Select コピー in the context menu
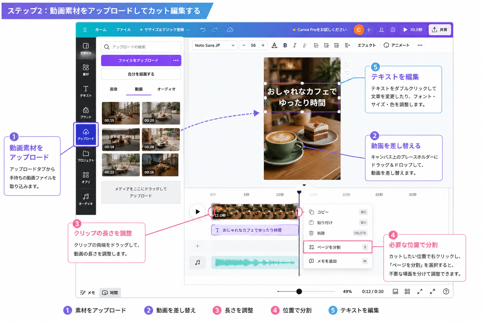The width and height of the screenshot is (483, 322). click(x=338, y=212)
